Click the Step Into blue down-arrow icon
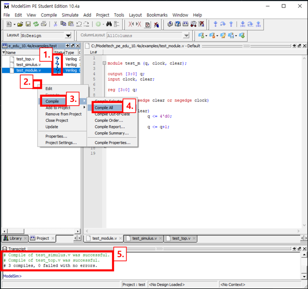This screenshot has width=308, height=289. coord(215,24)
